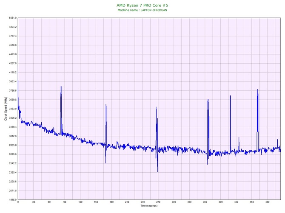The width and height of the screenshot is (285, 213).
Task: Click the 2071.8 y-axis value
Action: click(13, 191)
